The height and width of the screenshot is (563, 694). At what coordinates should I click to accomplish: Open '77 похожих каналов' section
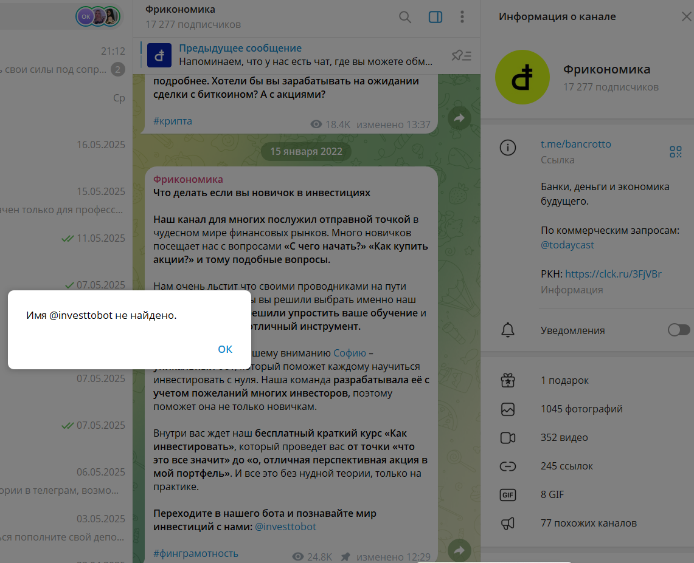click(588, 524)
